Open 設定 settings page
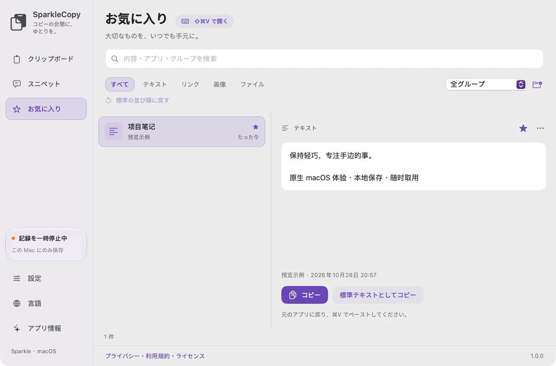This screenshot has height=366, width=556. point(46,278)
